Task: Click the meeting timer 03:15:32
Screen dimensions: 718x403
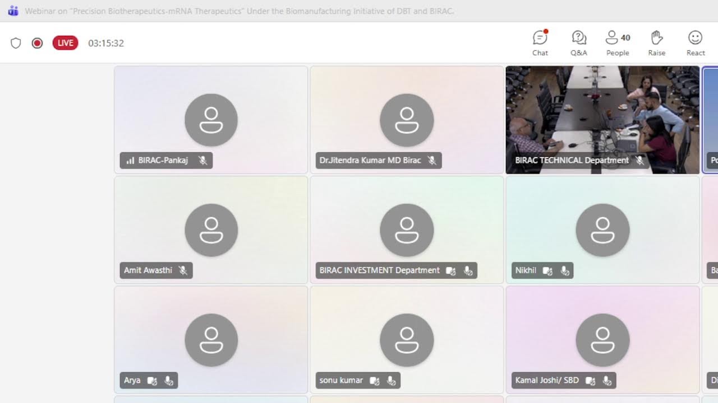Action: pyautogui.click(x=106, y=43)
